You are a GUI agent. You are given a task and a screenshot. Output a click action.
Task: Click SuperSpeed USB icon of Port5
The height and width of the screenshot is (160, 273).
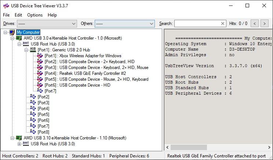pyautogui.click(x=33, y=114)
